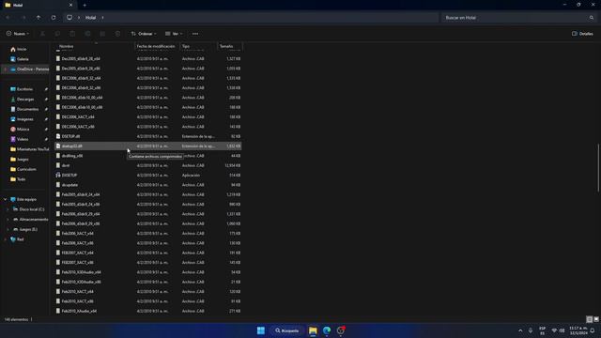Sort by Fecha de modificación column header
Image resolution: width=601 pixels, height=338 pixels.
tap(156, 46)
